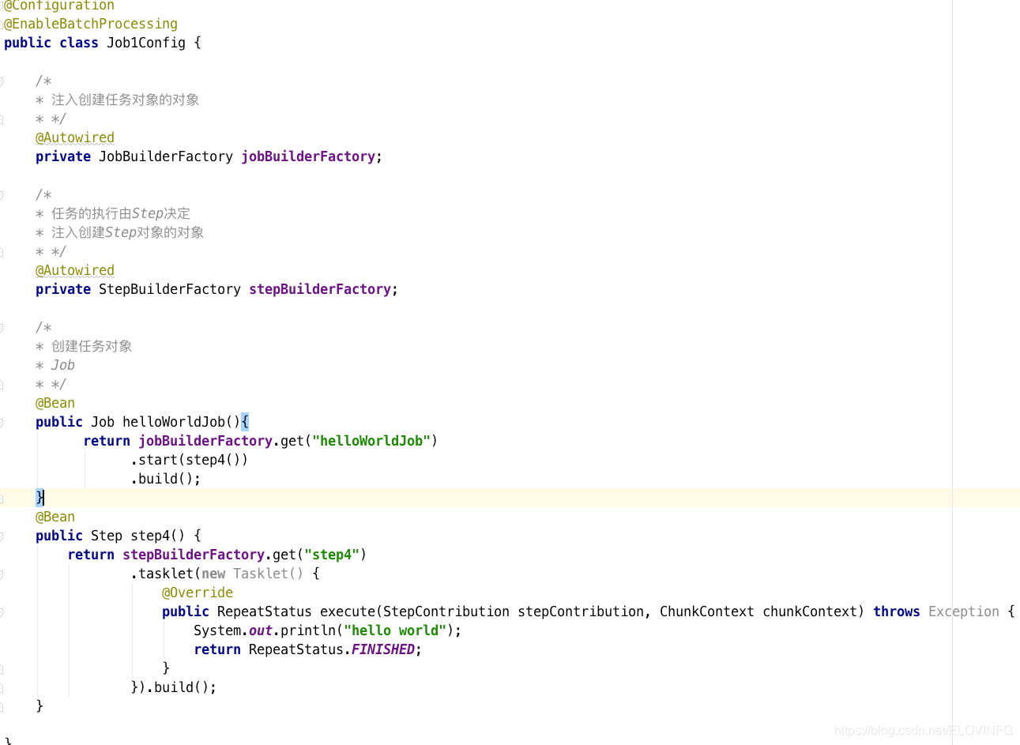Click the jobBuilderFactory field name in its declaration
Screen dimensions: 1020x745
click(308, 156)
